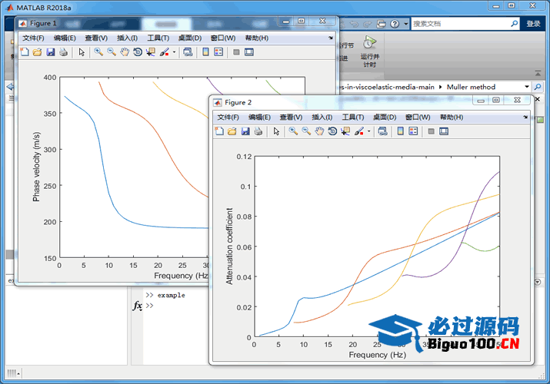550x384 pixels.
Task: Click command window prompt after fx
Action: [150, 306]
